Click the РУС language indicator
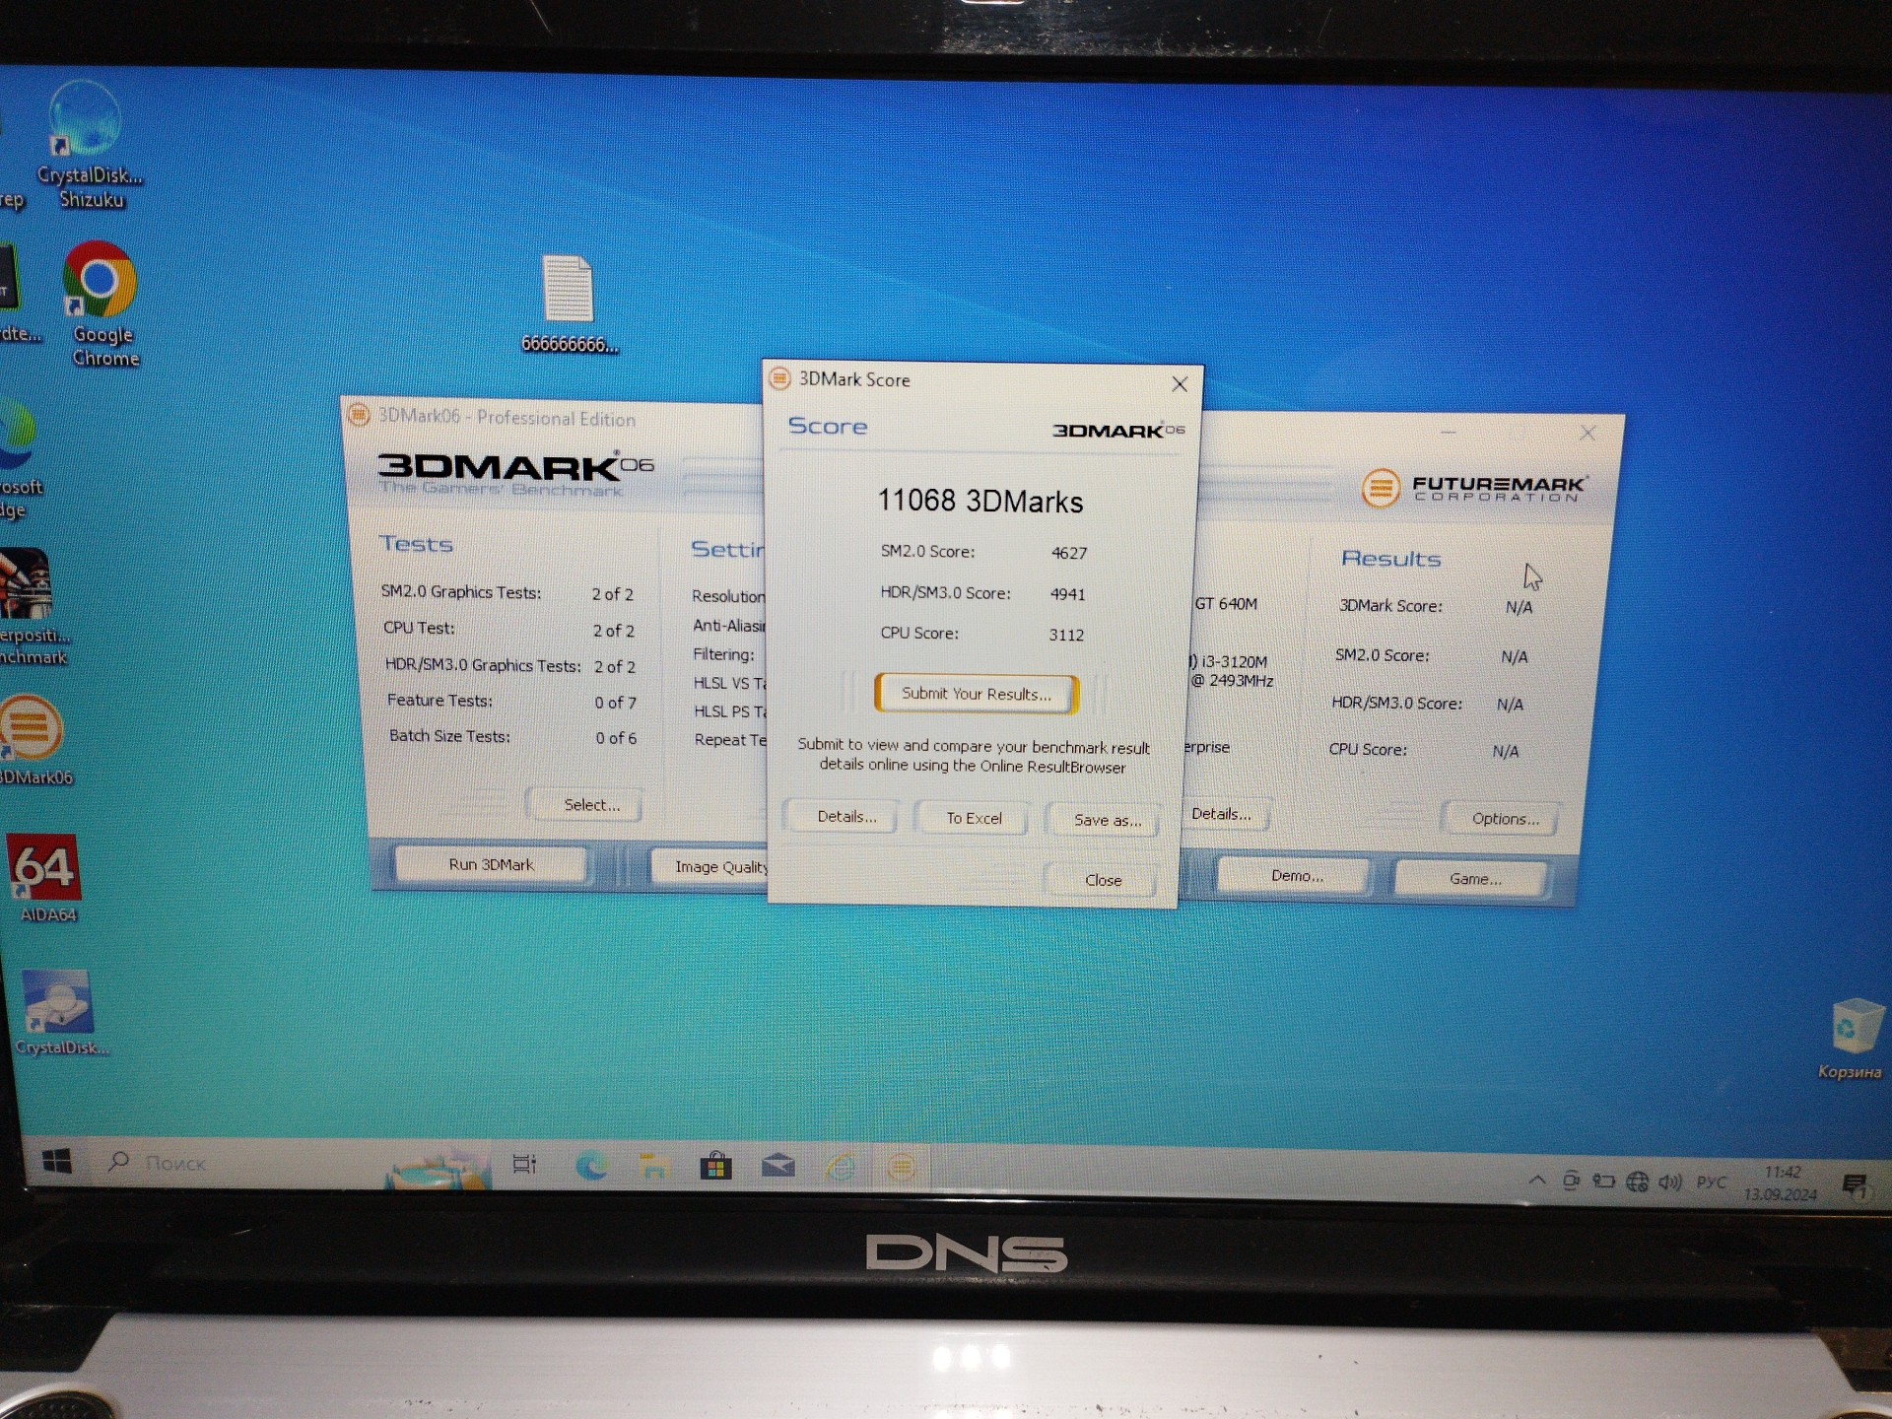Viewport: 1892px width, 1419px height. (x=1711, y=1182)
